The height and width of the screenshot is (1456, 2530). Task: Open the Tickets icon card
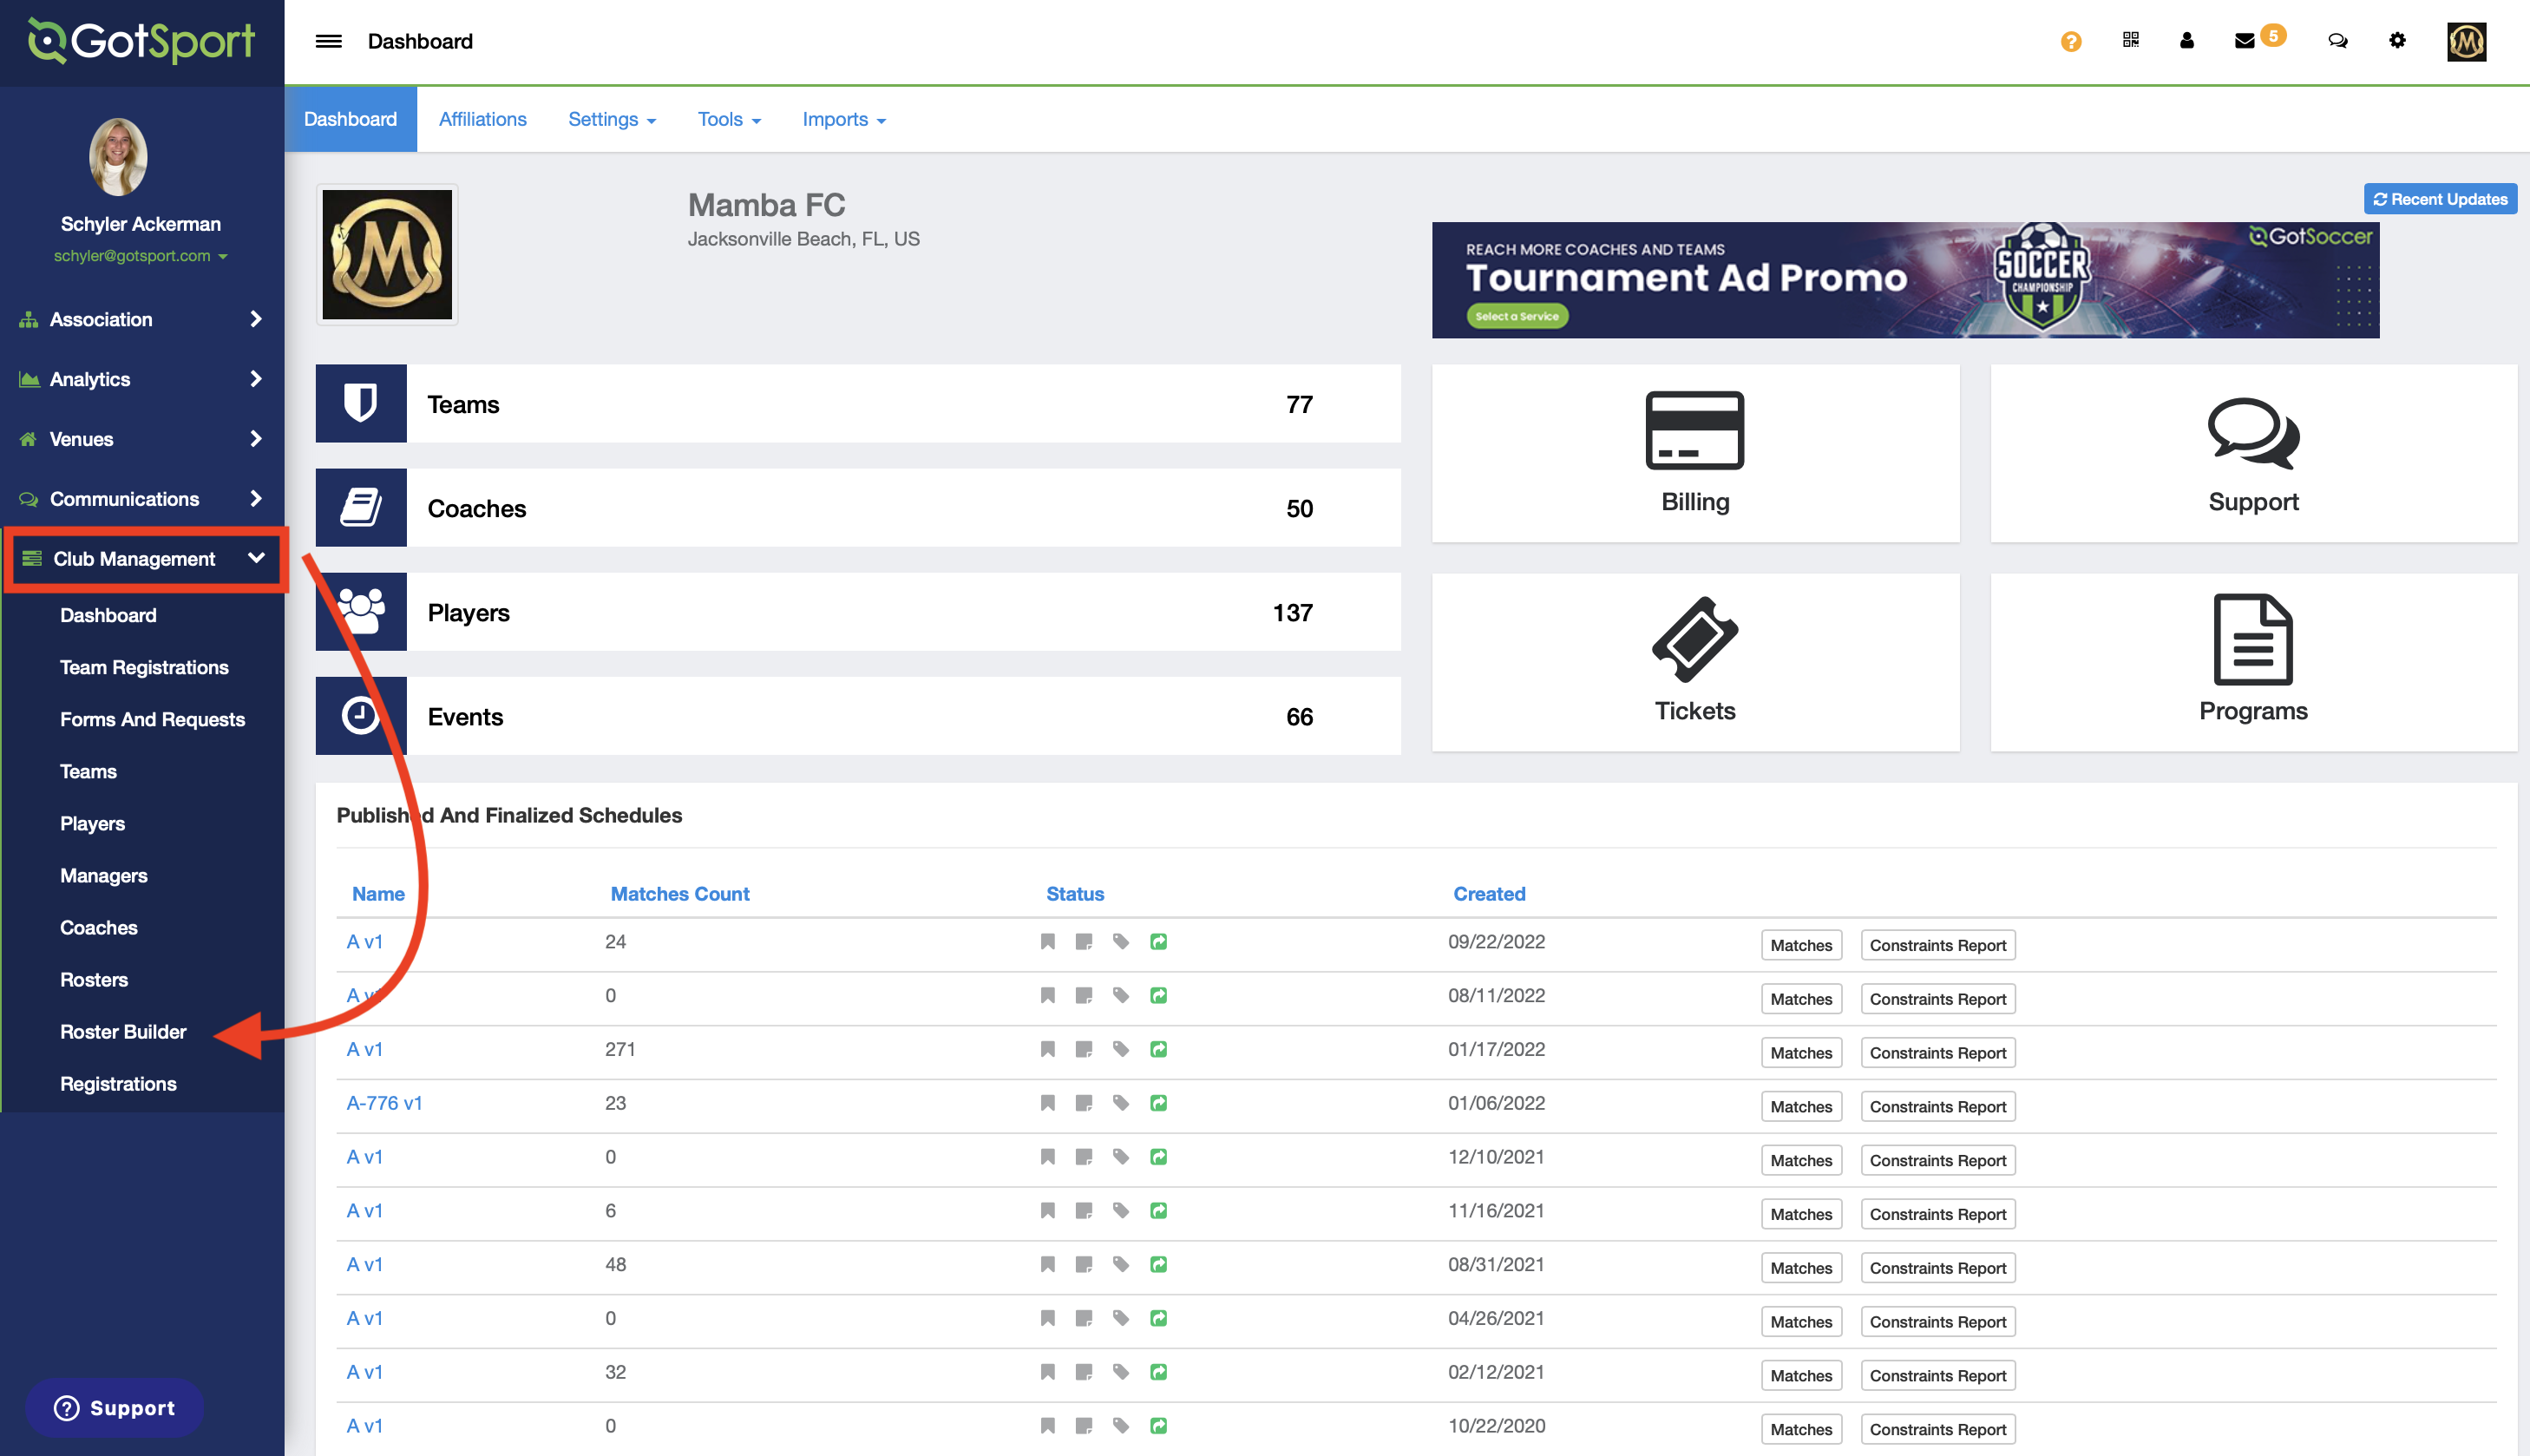[x=1694, y=639]
